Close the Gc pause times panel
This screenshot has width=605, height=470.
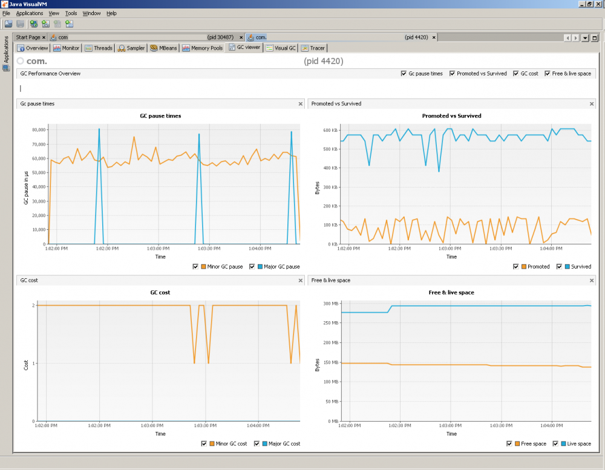click(301, 104)
